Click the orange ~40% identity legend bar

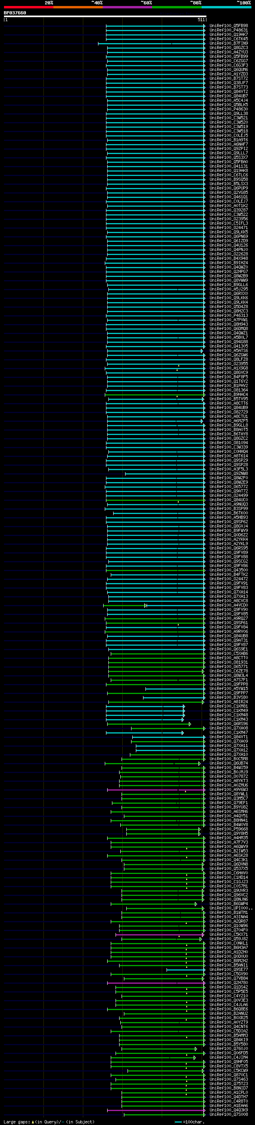coord(78,7)
